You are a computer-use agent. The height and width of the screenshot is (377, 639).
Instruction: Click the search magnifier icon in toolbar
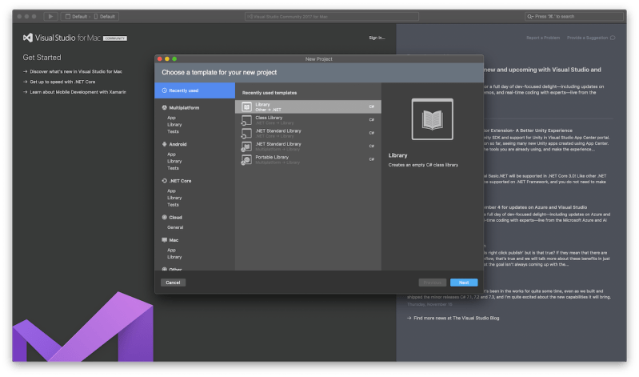click(529, 17)
